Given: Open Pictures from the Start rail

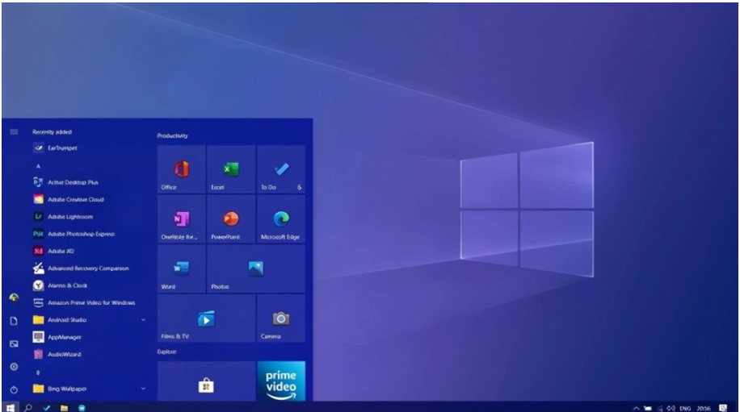Looking at the screenshot, I should 15,343.
